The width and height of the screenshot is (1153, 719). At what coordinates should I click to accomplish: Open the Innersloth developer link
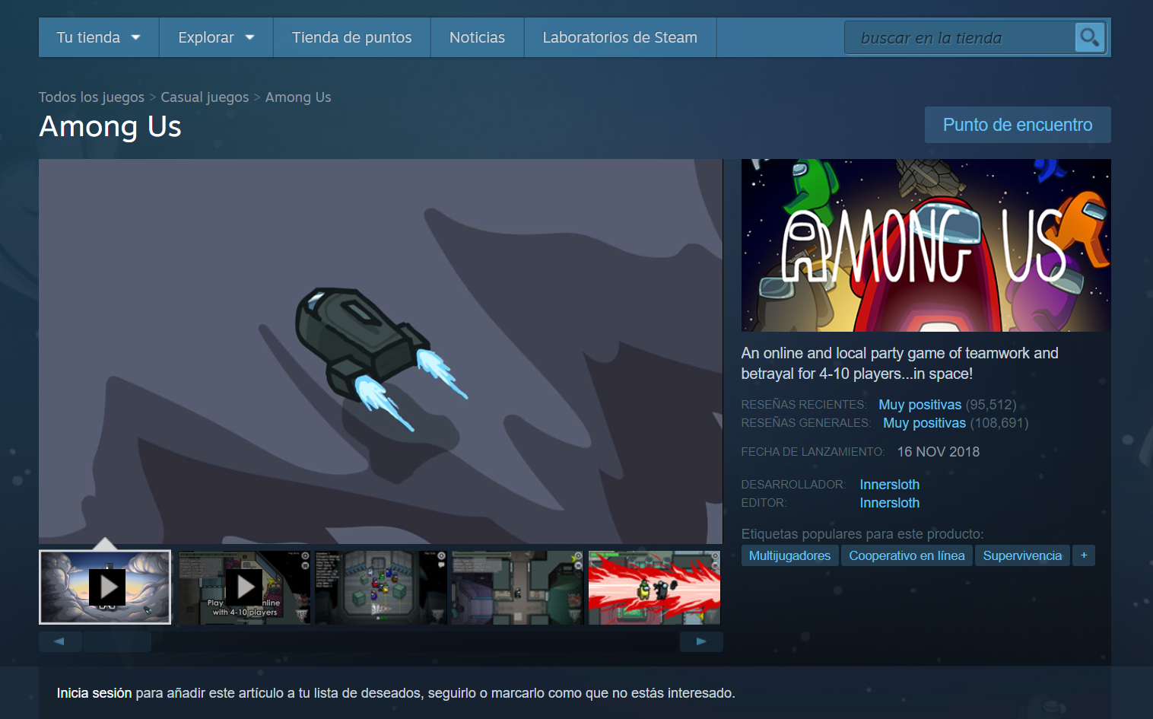click(x=889, y=485)
